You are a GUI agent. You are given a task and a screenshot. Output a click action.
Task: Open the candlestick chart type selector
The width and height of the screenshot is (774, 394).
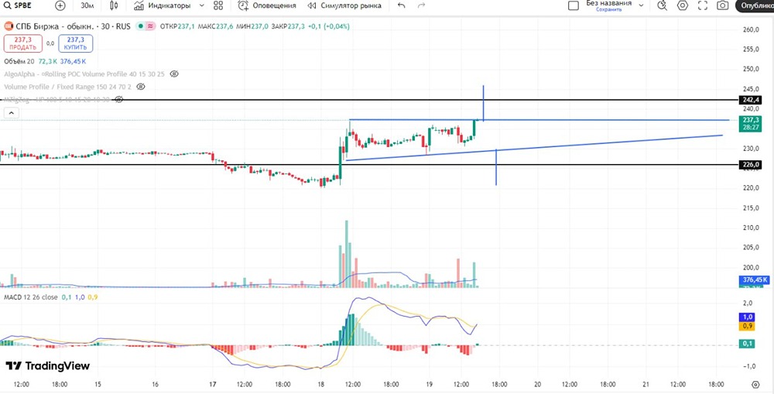tap(114, 6)
